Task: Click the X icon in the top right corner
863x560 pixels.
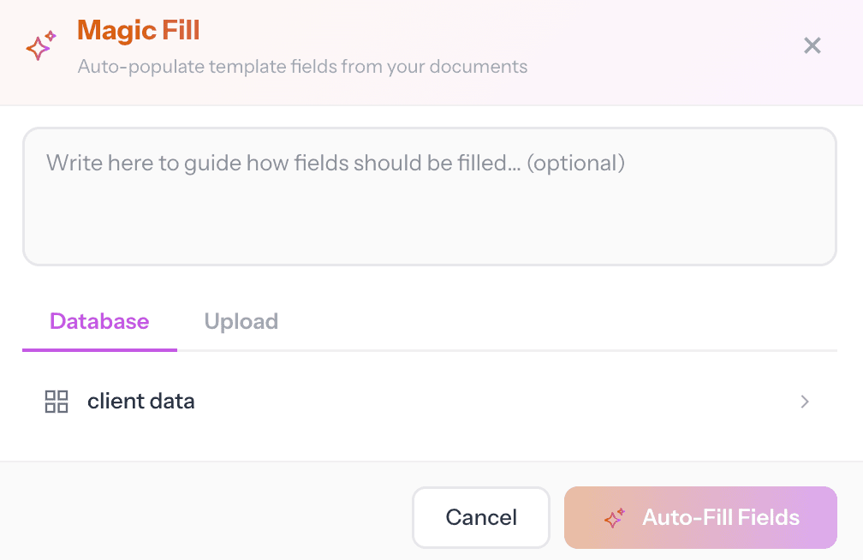Action: [x=812, y=45]
